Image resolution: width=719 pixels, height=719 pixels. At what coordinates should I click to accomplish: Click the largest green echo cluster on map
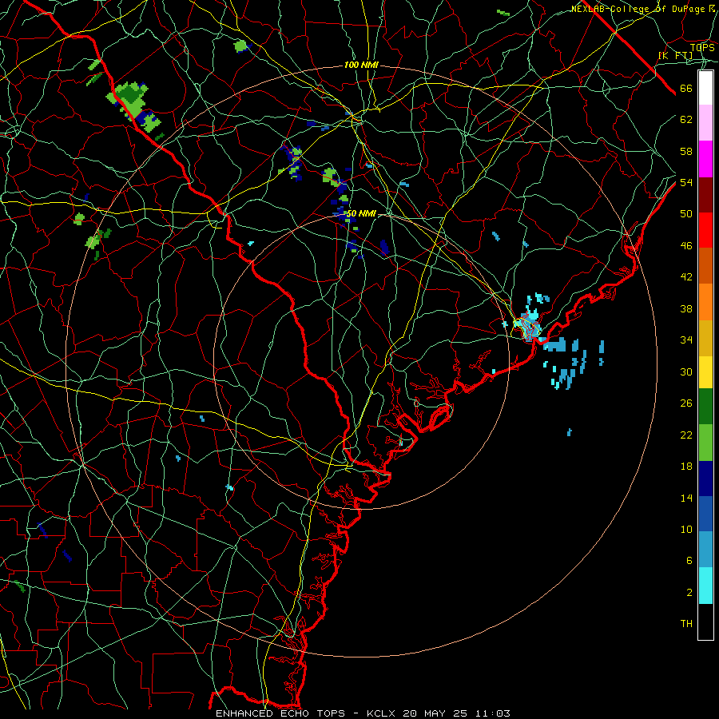129,98
